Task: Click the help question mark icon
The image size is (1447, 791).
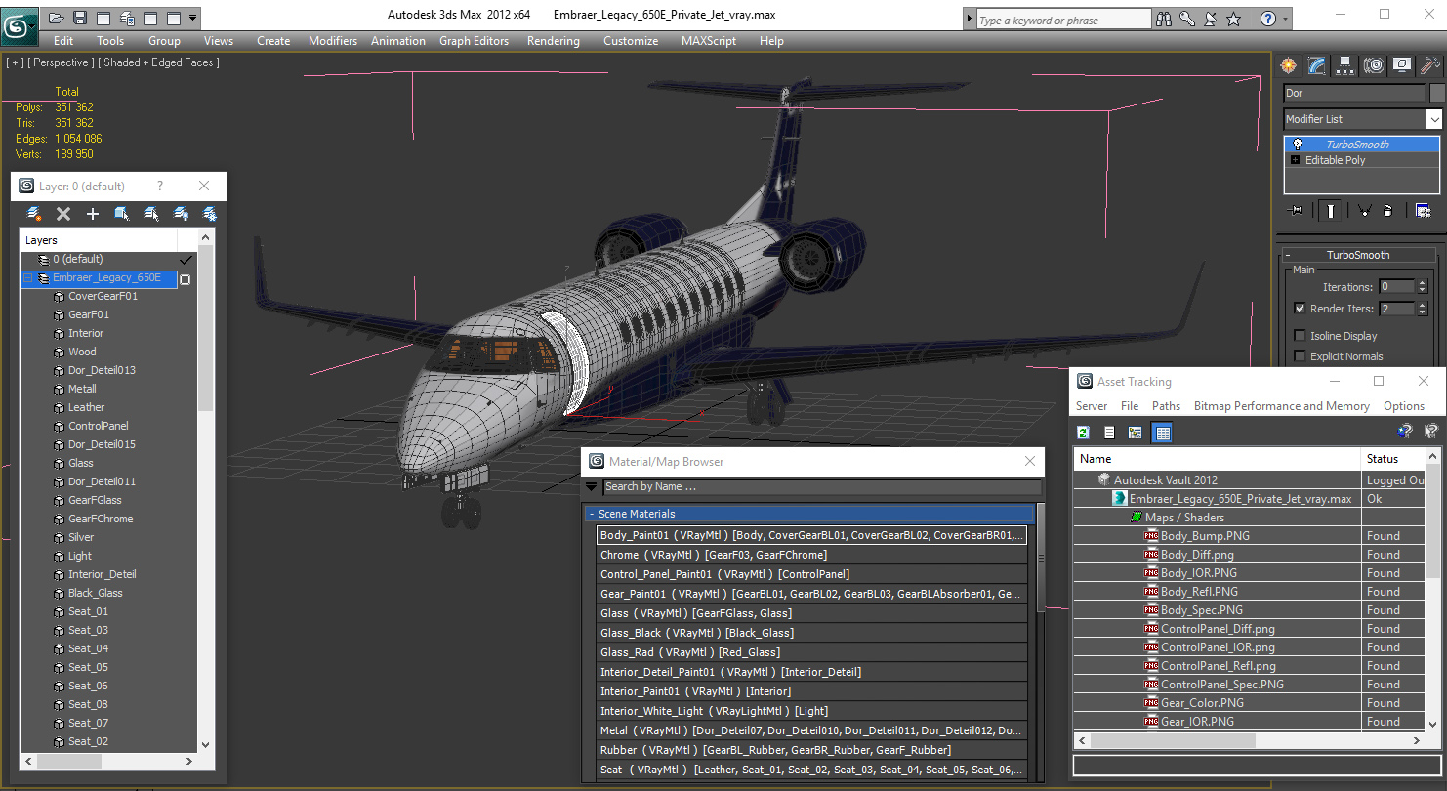Action: [x=1267, y=19]
